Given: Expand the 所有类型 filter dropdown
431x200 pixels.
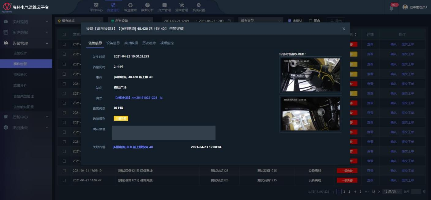Looking at the screenshot, I should pos(260,21).
